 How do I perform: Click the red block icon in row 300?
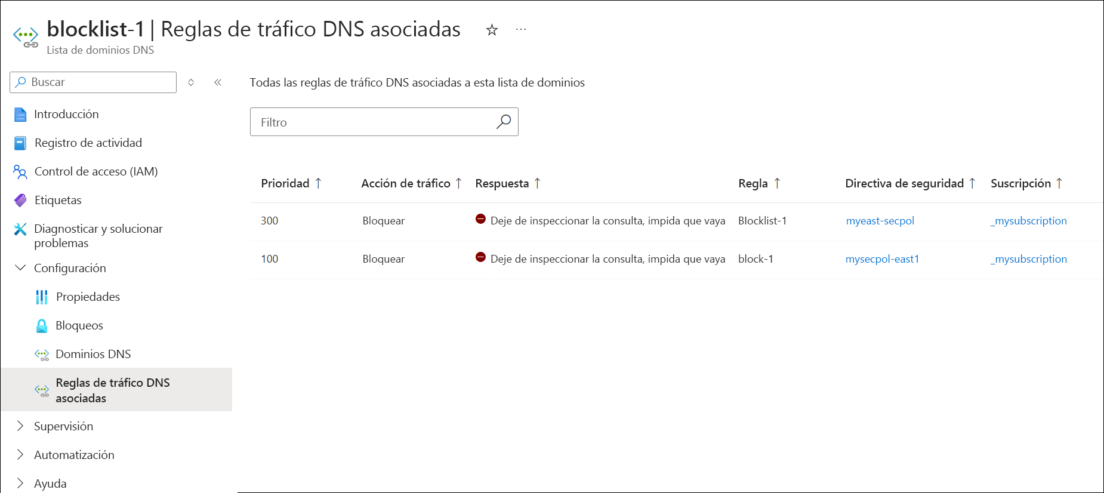coord(480,219)
